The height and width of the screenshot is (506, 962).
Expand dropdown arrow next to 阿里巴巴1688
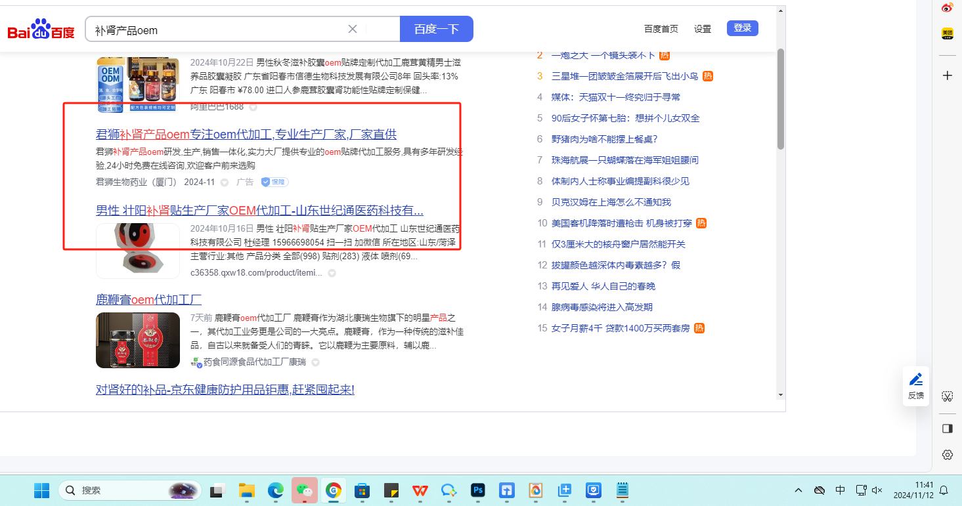pyautogui.click(x=253, y=107)
